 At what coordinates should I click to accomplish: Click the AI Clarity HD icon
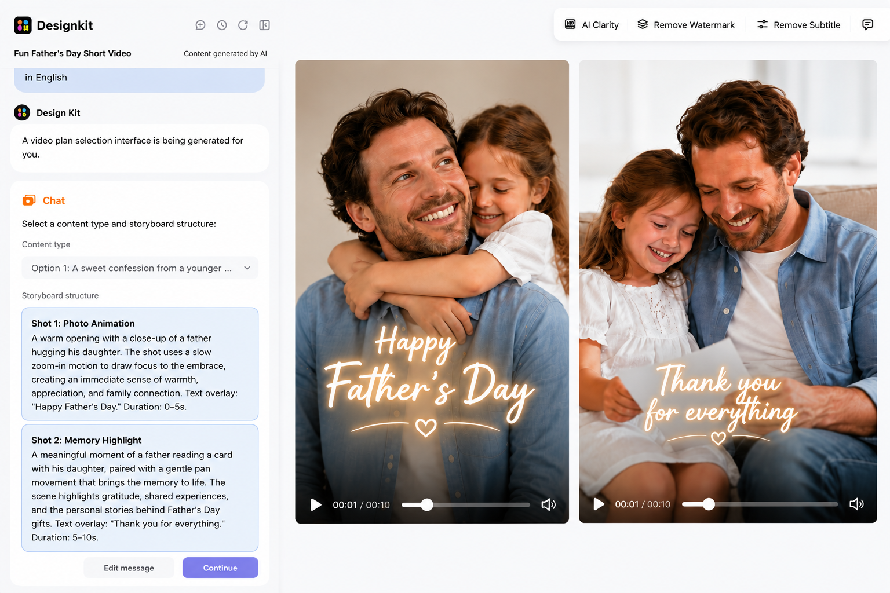point(570,24)
